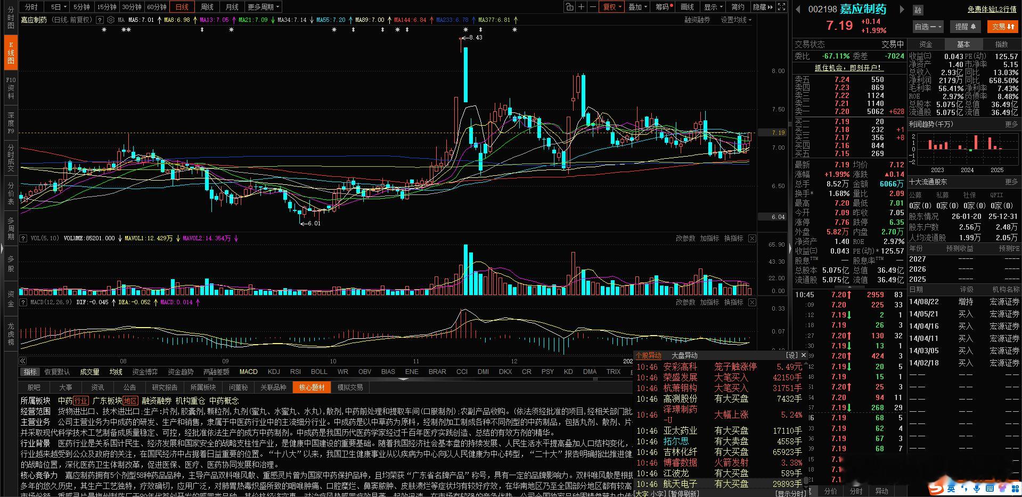Open the IME soft keyboard

(x=990, y=488)
